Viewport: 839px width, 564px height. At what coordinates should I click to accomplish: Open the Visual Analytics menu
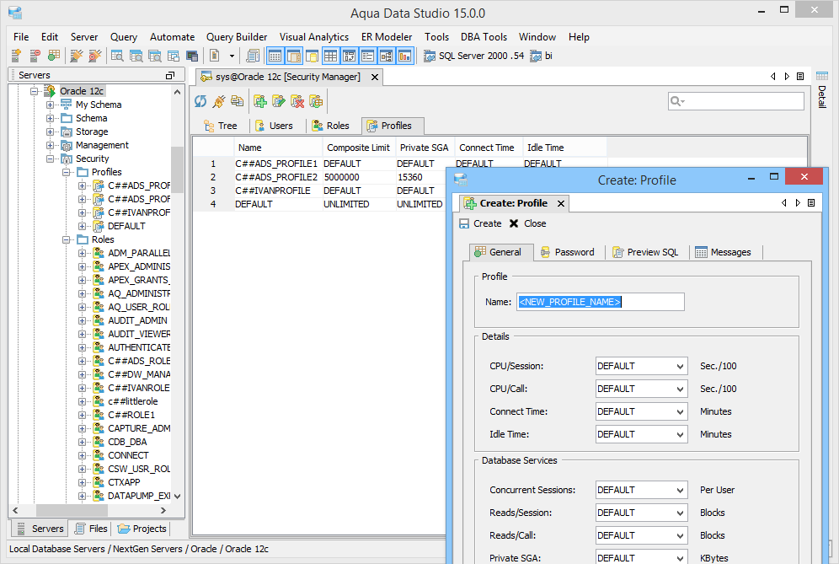314,37
